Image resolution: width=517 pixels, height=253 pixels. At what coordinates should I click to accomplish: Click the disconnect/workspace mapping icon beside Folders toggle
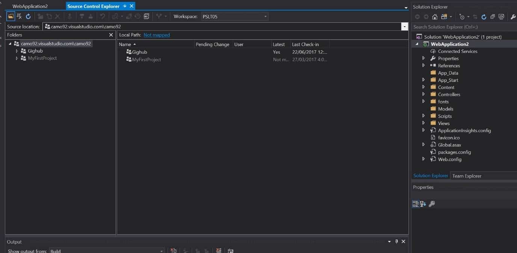(x=19, y=17)
